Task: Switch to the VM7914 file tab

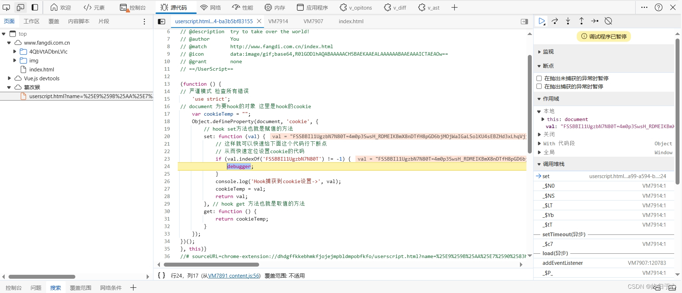Action: click(x=278, y=21)
